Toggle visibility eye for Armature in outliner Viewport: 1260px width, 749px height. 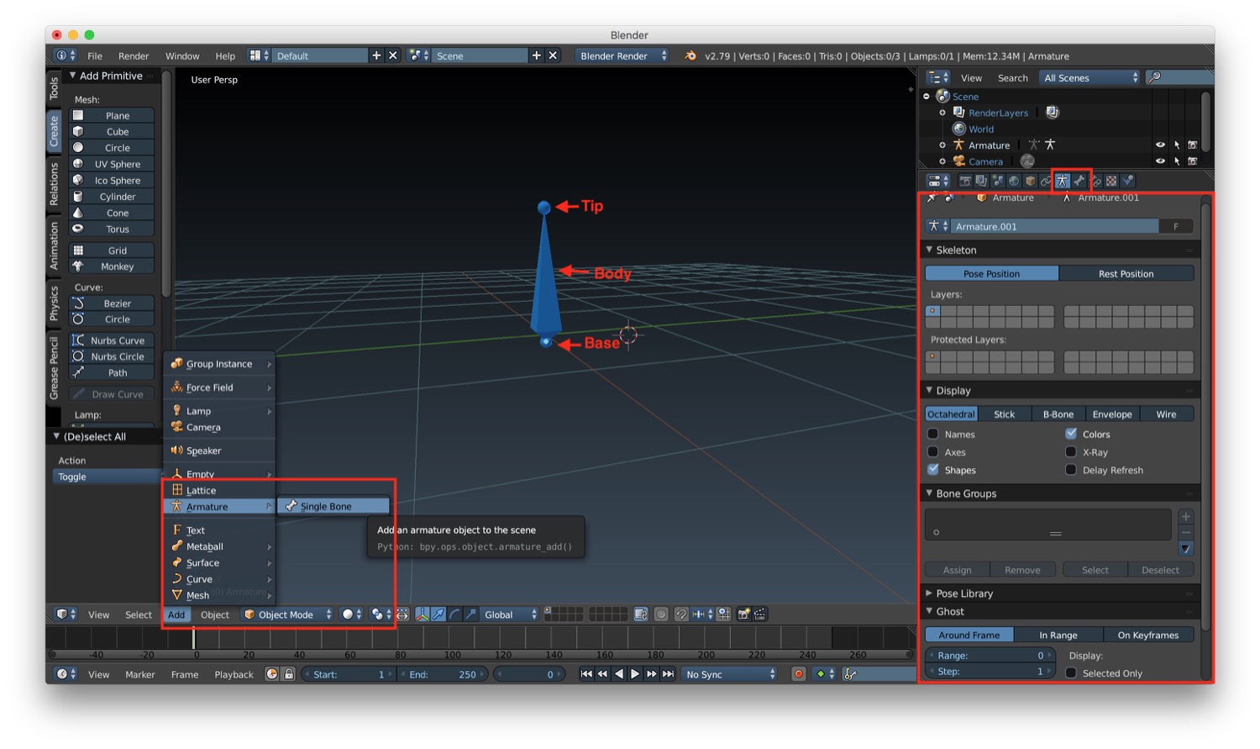[x=1160, y=145]
